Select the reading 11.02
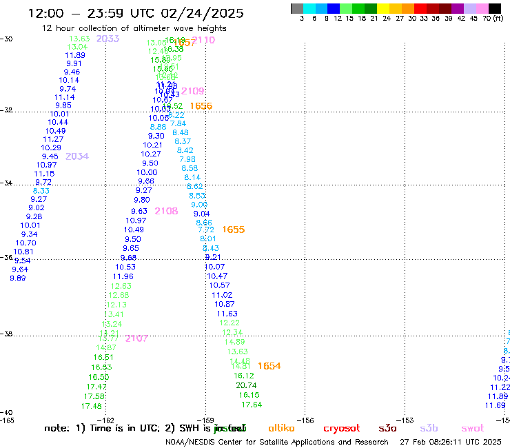This screenshot has width=510, height=448. click(x=222, y=295)
